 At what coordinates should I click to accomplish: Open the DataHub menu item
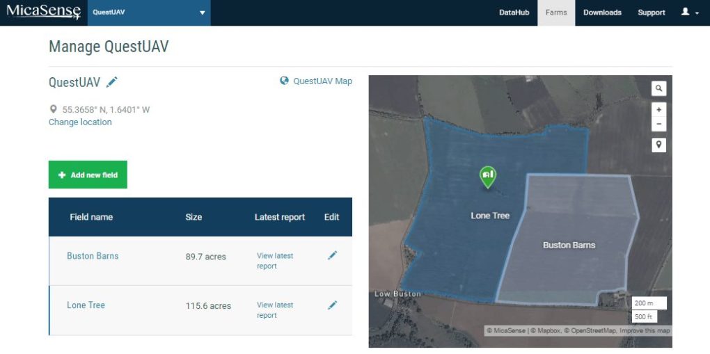(x=514, y=13)
